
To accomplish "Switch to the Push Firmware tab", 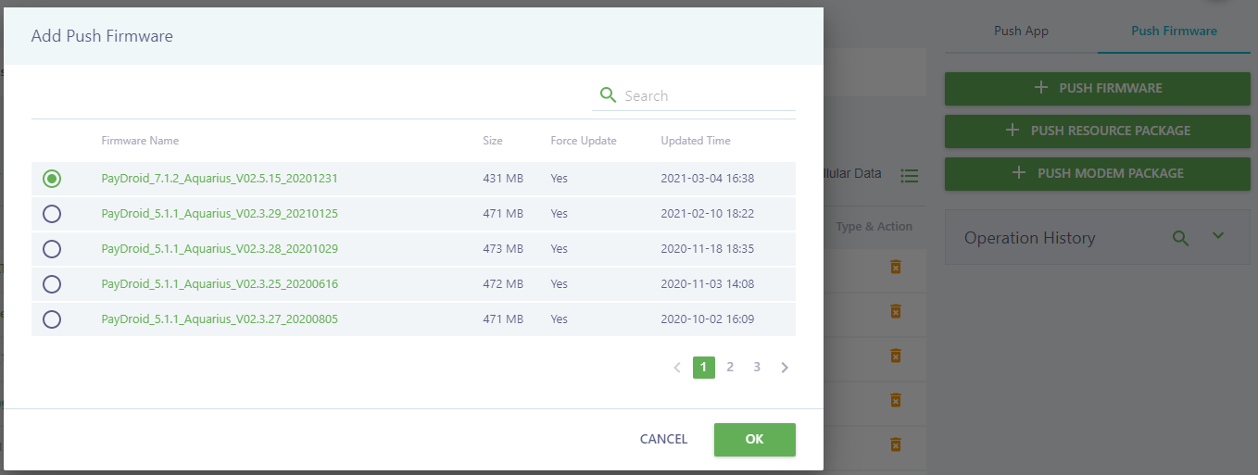I will (1174, 31).
